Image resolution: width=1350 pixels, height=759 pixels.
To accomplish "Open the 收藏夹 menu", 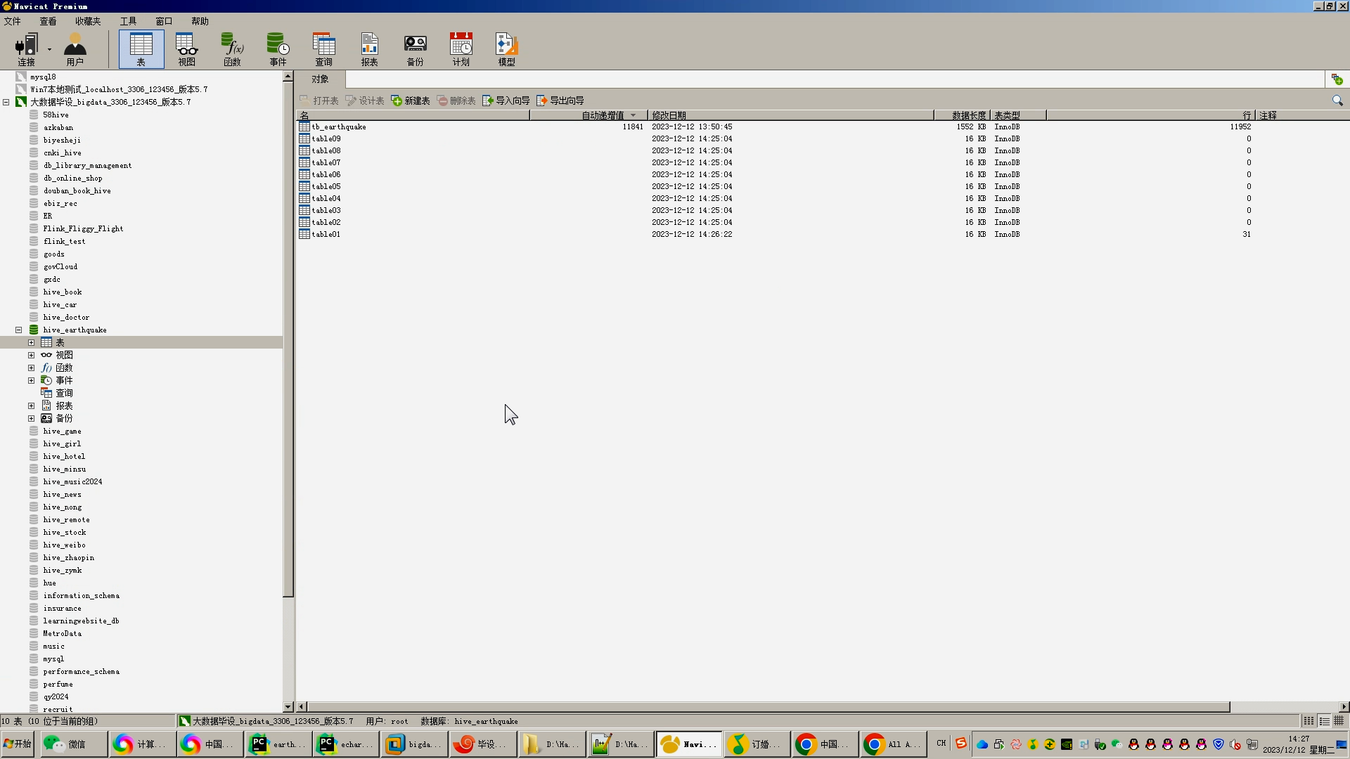I will pos(88,21).
